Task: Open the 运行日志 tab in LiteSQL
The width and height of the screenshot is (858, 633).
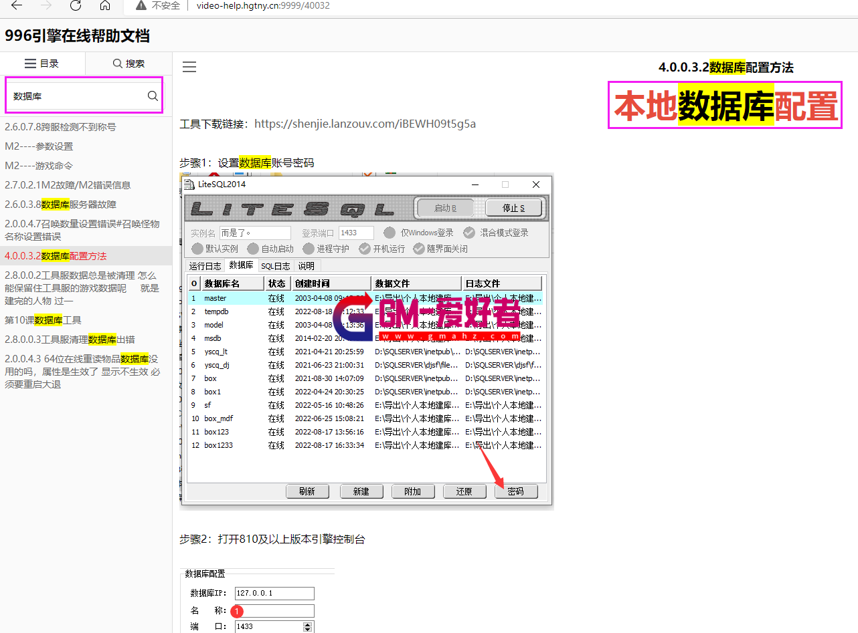Action: (x=205, y=266)
